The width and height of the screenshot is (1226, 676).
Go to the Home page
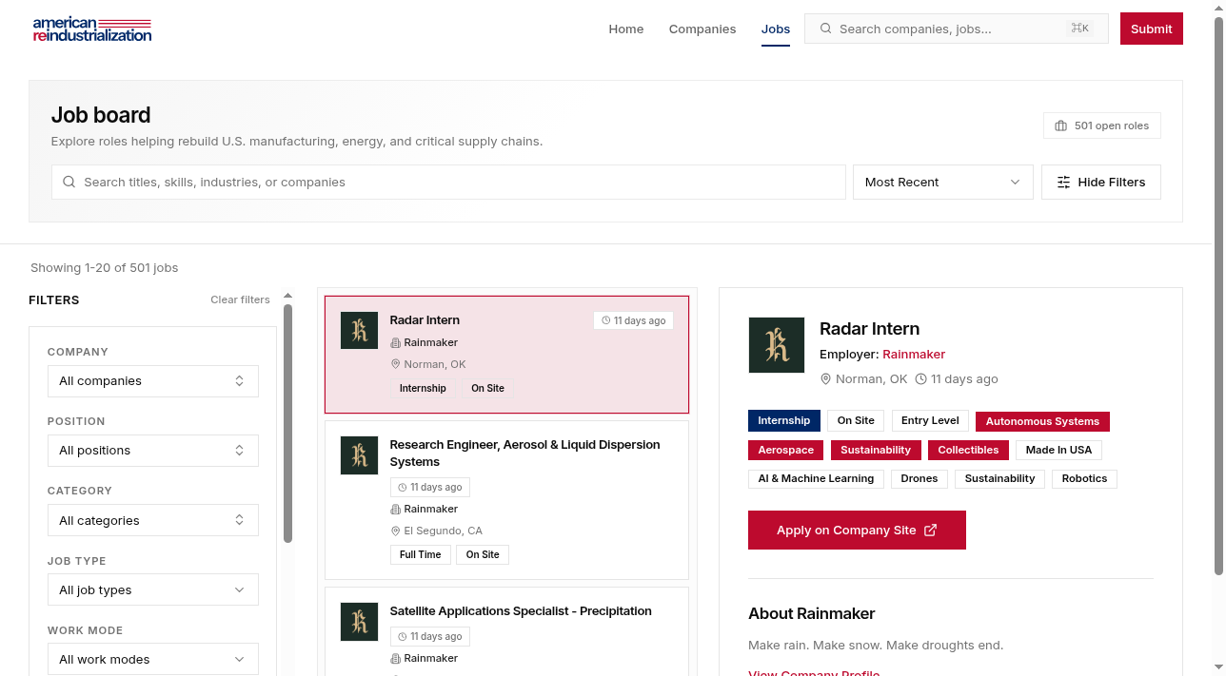click(626, 29)
